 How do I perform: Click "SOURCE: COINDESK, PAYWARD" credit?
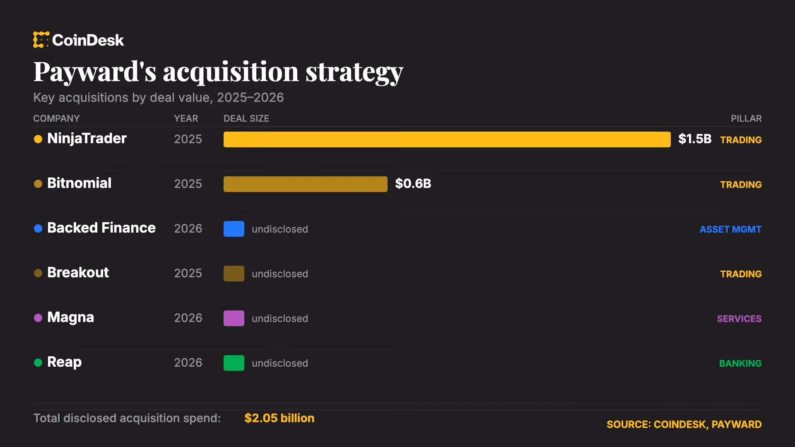click(684, 425)
